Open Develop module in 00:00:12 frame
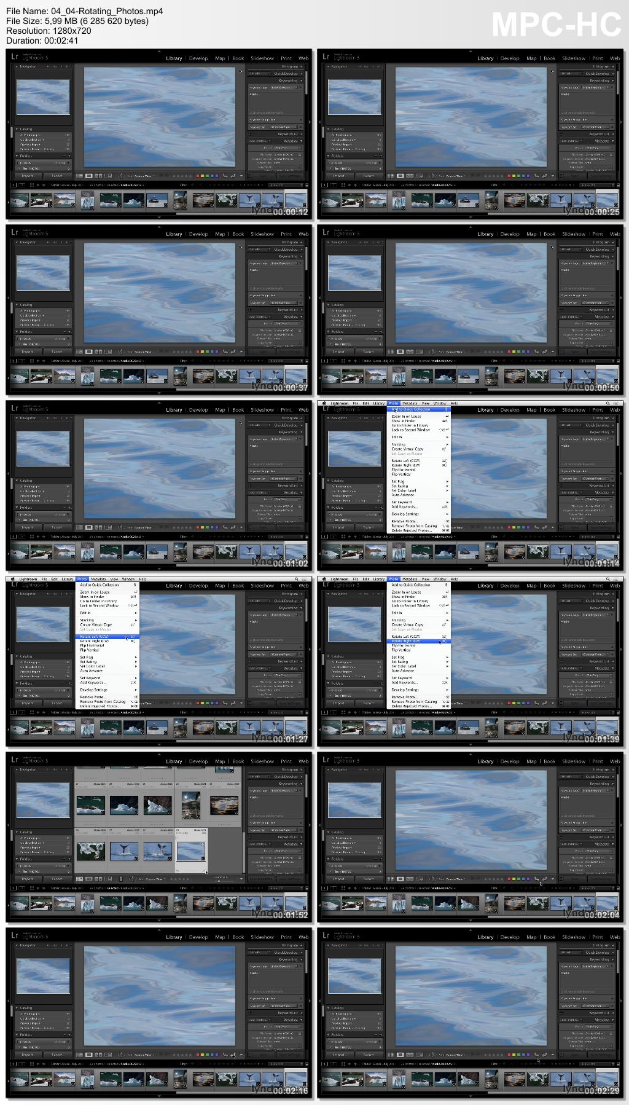629x1105 pixels. 198,58
